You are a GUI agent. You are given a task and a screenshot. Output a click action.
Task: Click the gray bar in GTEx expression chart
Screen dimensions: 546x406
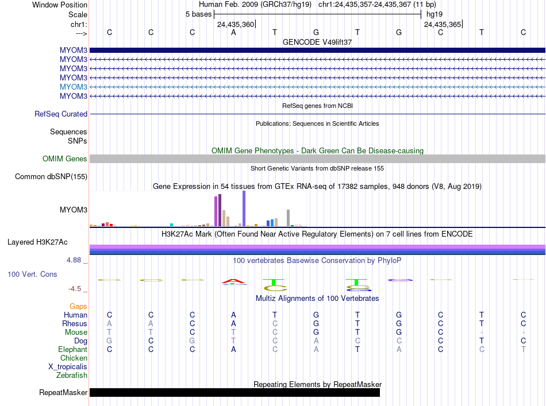[x=289, y=218]
